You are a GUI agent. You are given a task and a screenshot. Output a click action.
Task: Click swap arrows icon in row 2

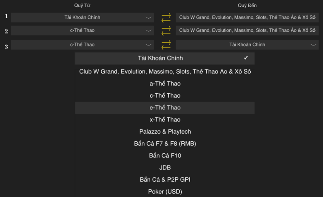point(166,31)
